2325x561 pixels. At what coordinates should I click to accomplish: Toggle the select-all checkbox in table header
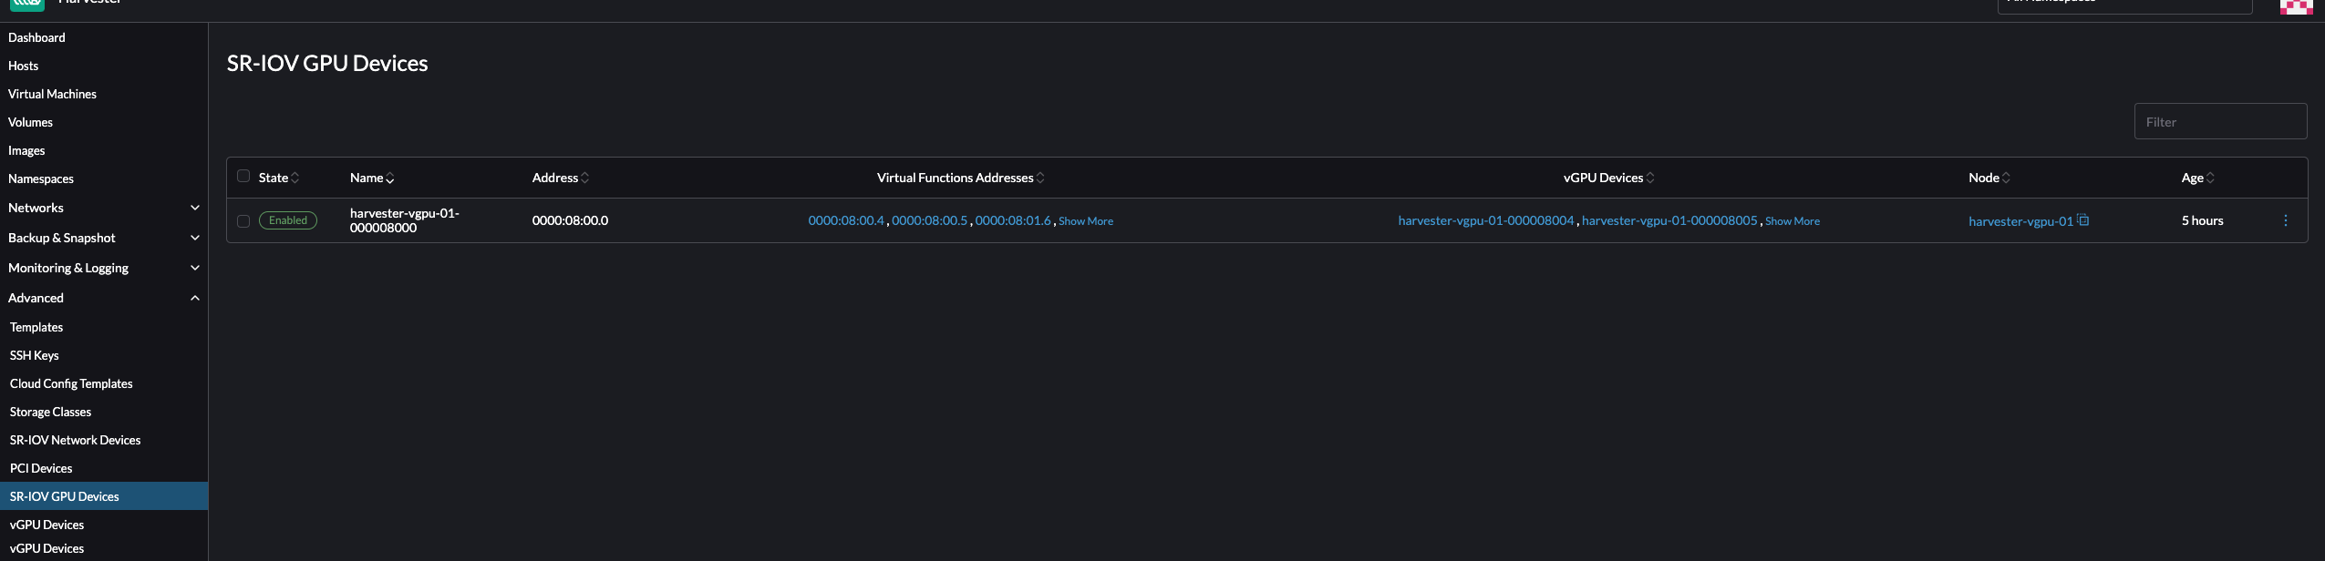coord(243,177)
